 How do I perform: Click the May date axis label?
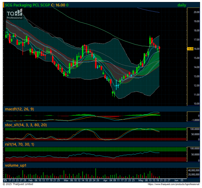(x=141, y=180)
